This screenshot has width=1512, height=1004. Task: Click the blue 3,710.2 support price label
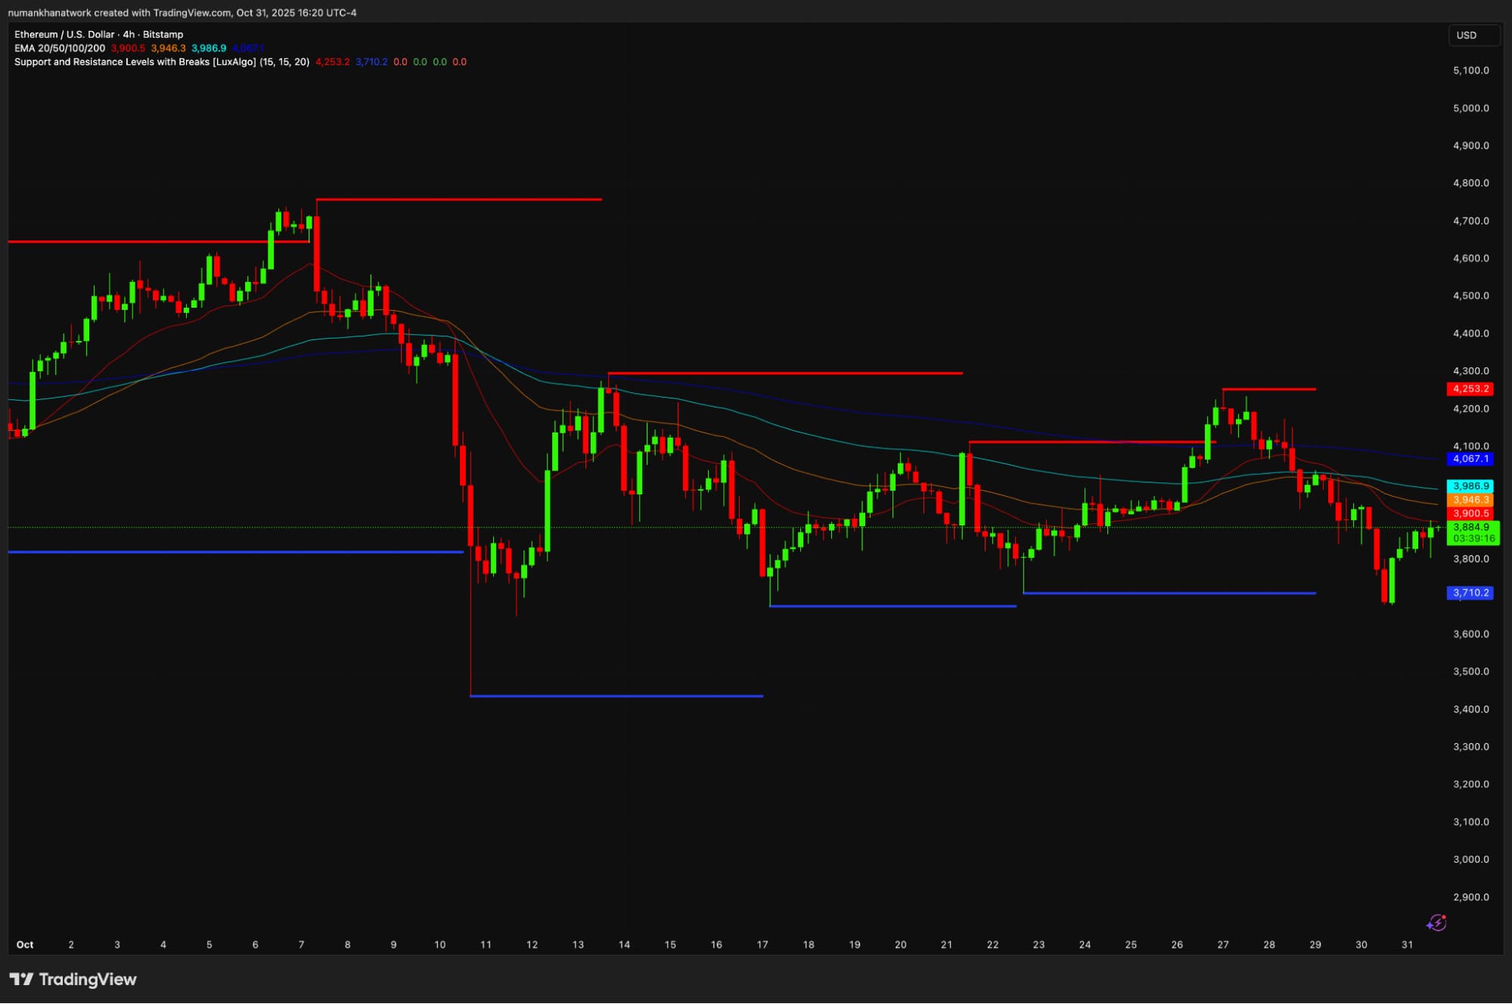tap(1470, 593)
